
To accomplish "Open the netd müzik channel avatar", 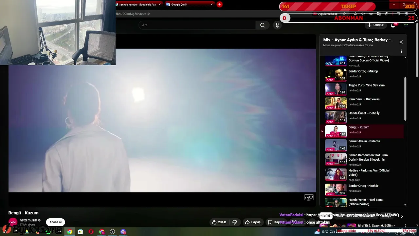I will 13,222.
